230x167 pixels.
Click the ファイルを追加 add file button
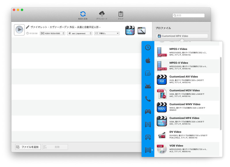(28, 147)
